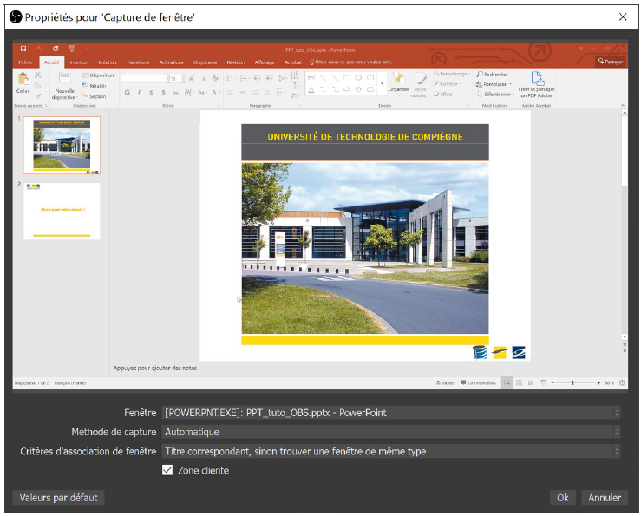Screen dimensions: 641x516
Task: Click the clear formatting icon
Action: (215, 78)
